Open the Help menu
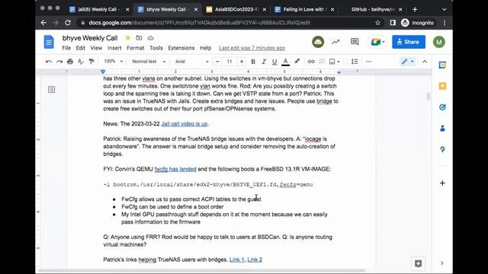 pos(205,48)
